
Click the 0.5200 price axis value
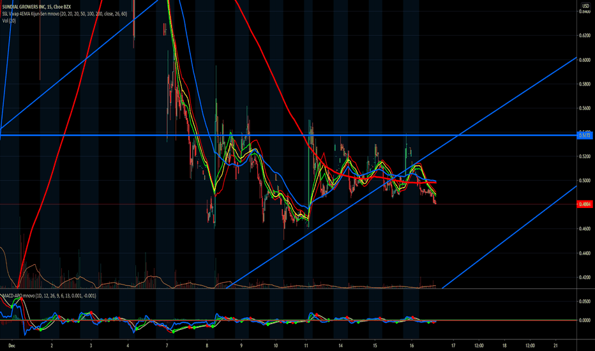(585, 156)
